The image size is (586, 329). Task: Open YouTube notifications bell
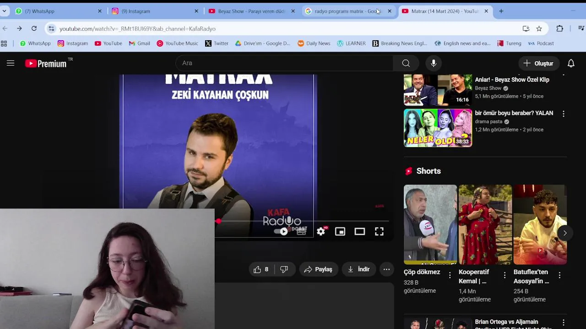point(571,63)
